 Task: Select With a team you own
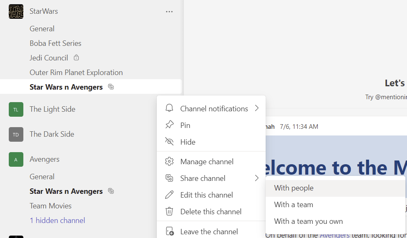tap(308, 221)
